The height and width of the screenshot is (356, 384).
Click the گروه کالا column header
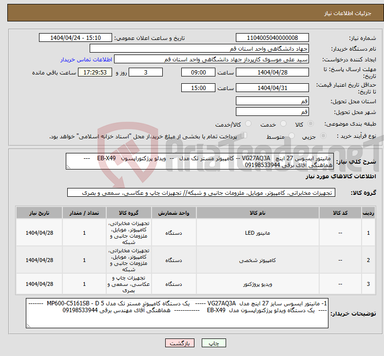click(129, 213)
